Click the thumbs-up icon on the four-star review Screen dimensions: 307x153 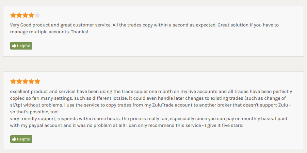tap(14, 46)
